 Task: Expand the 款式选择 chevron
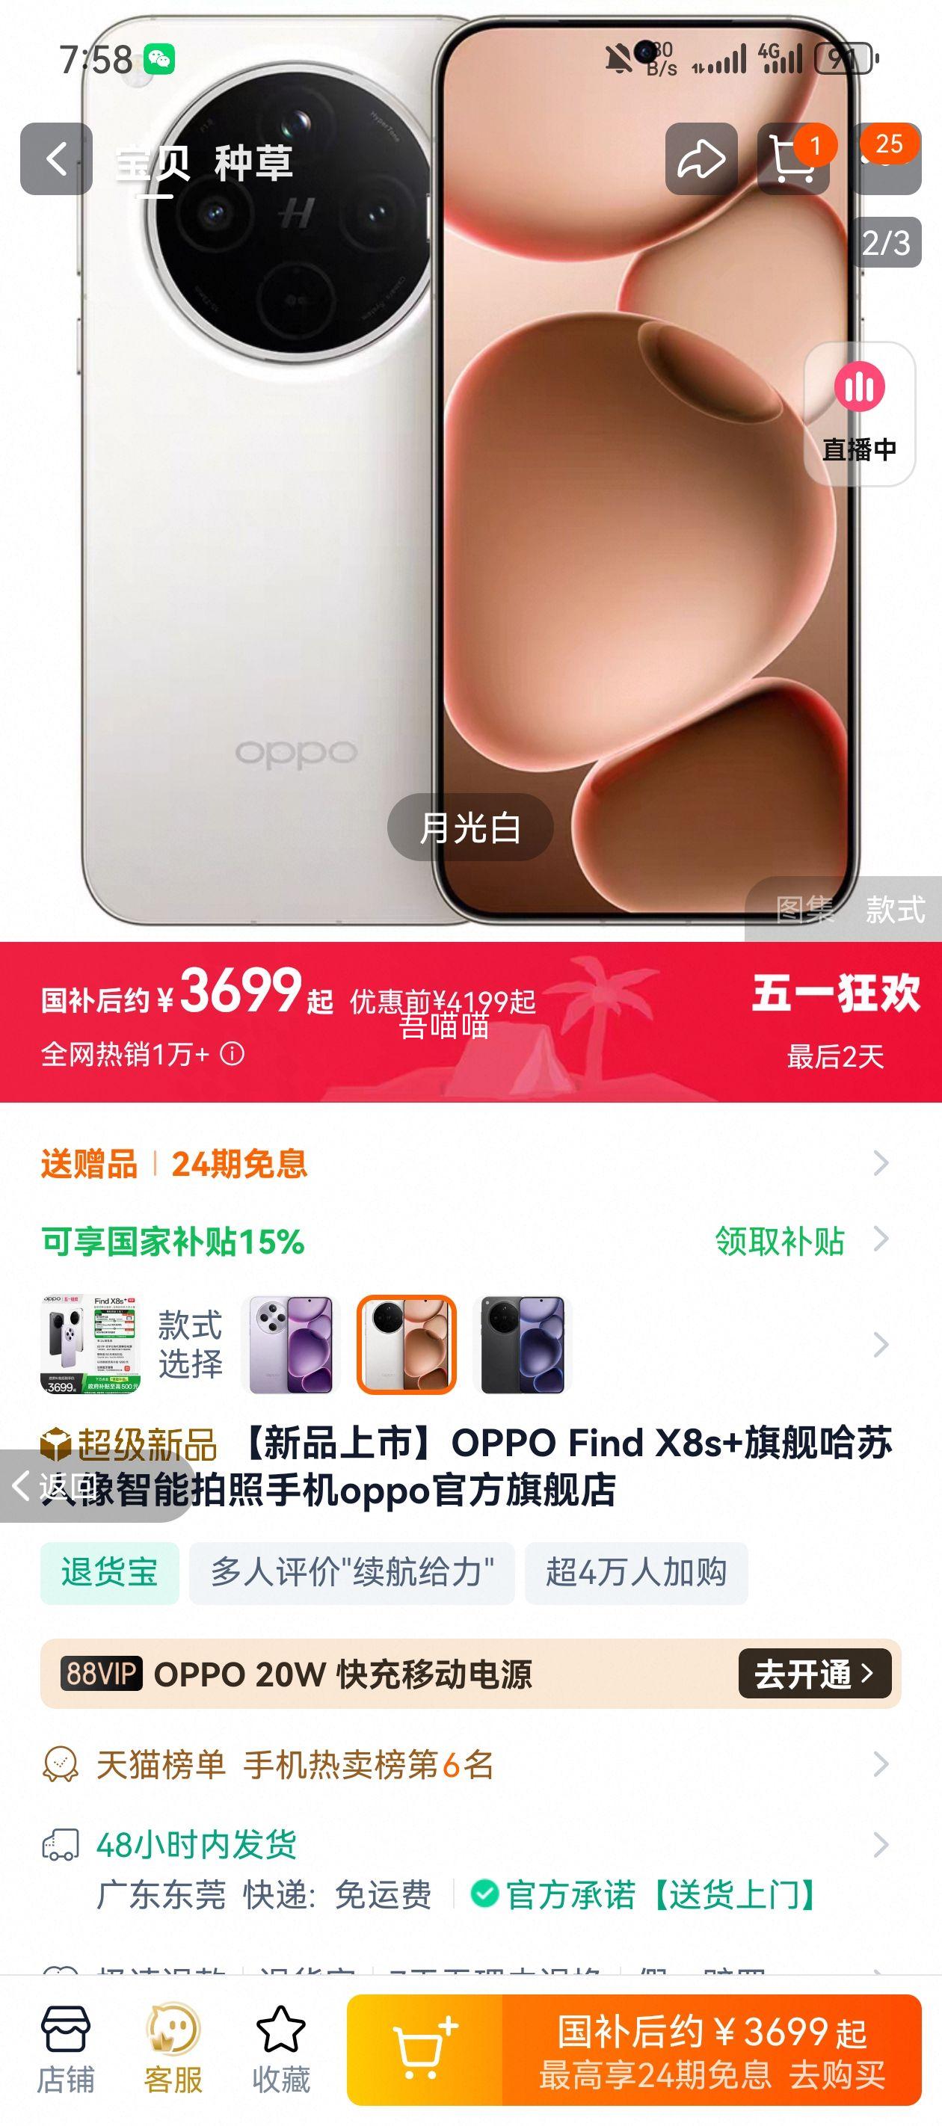tap(881, 1344)
